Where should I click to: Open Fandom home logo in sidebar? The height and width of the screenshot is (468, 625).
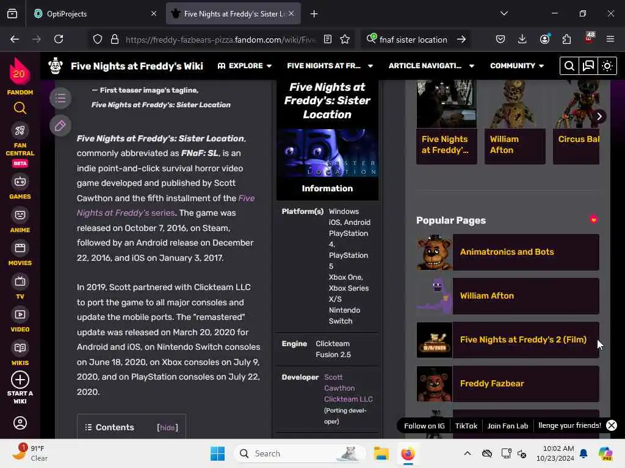20,76
